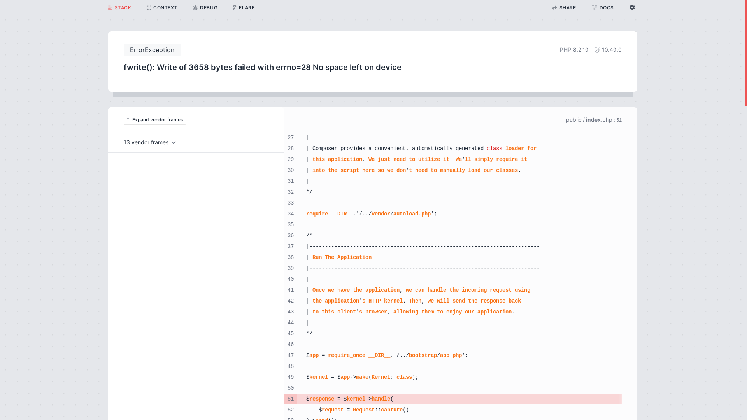Click the 'Once we have the application' comment

pyautogui.click(x=418, y=290)
